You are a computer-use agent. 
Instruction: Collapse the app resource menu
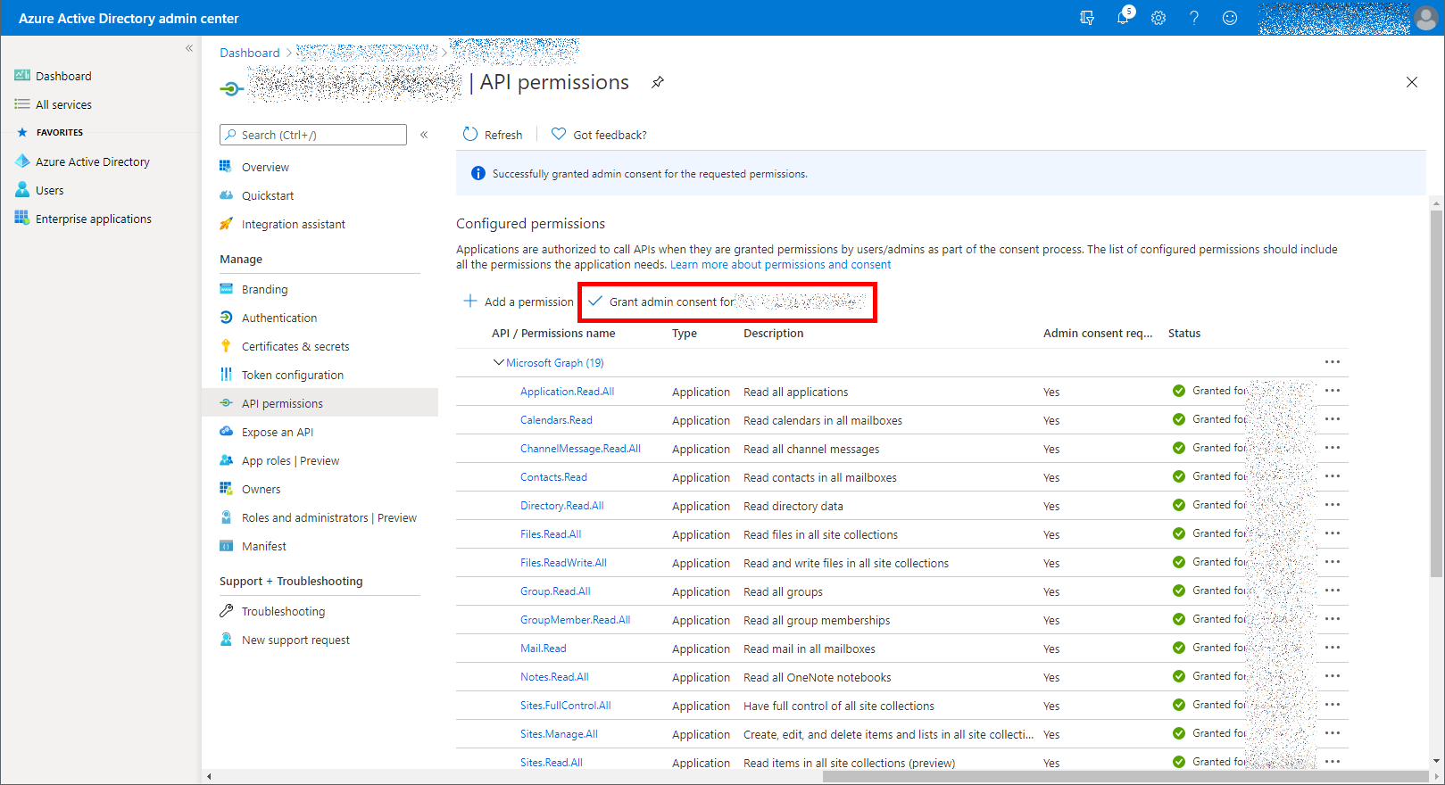pyautogui.click(x=424, y=135)
